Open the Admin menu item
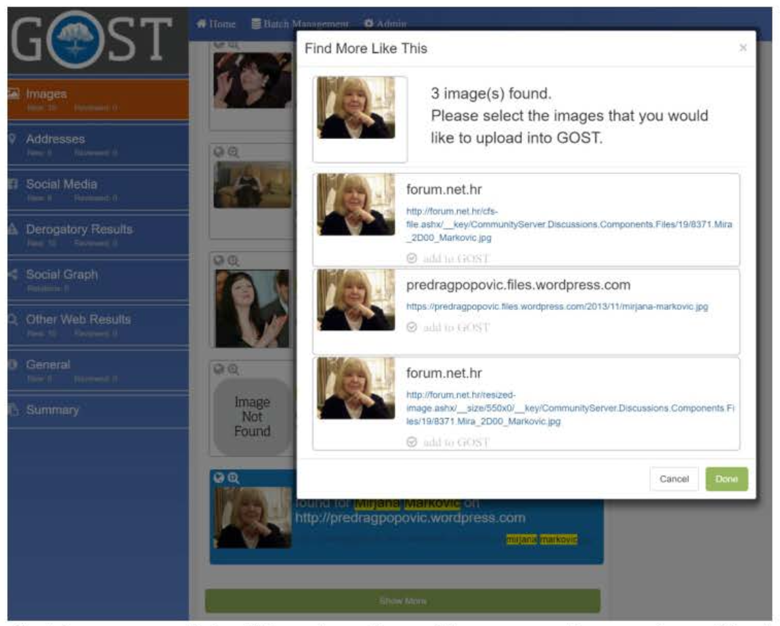Image resolution: width=780 pixels, height=626 pixels. pos(385,24)
